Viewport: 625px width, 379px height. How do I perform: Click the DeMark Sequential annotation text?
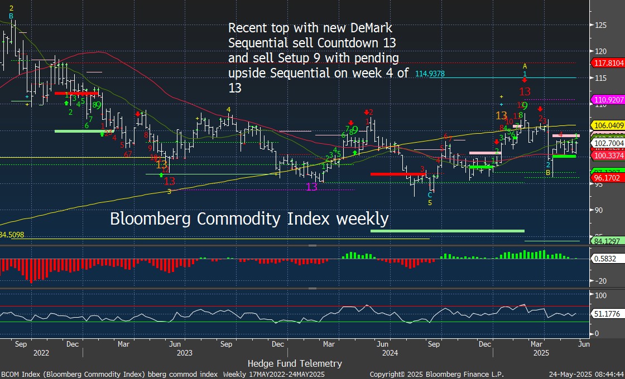pyautogui.click(x=318, y=58)
